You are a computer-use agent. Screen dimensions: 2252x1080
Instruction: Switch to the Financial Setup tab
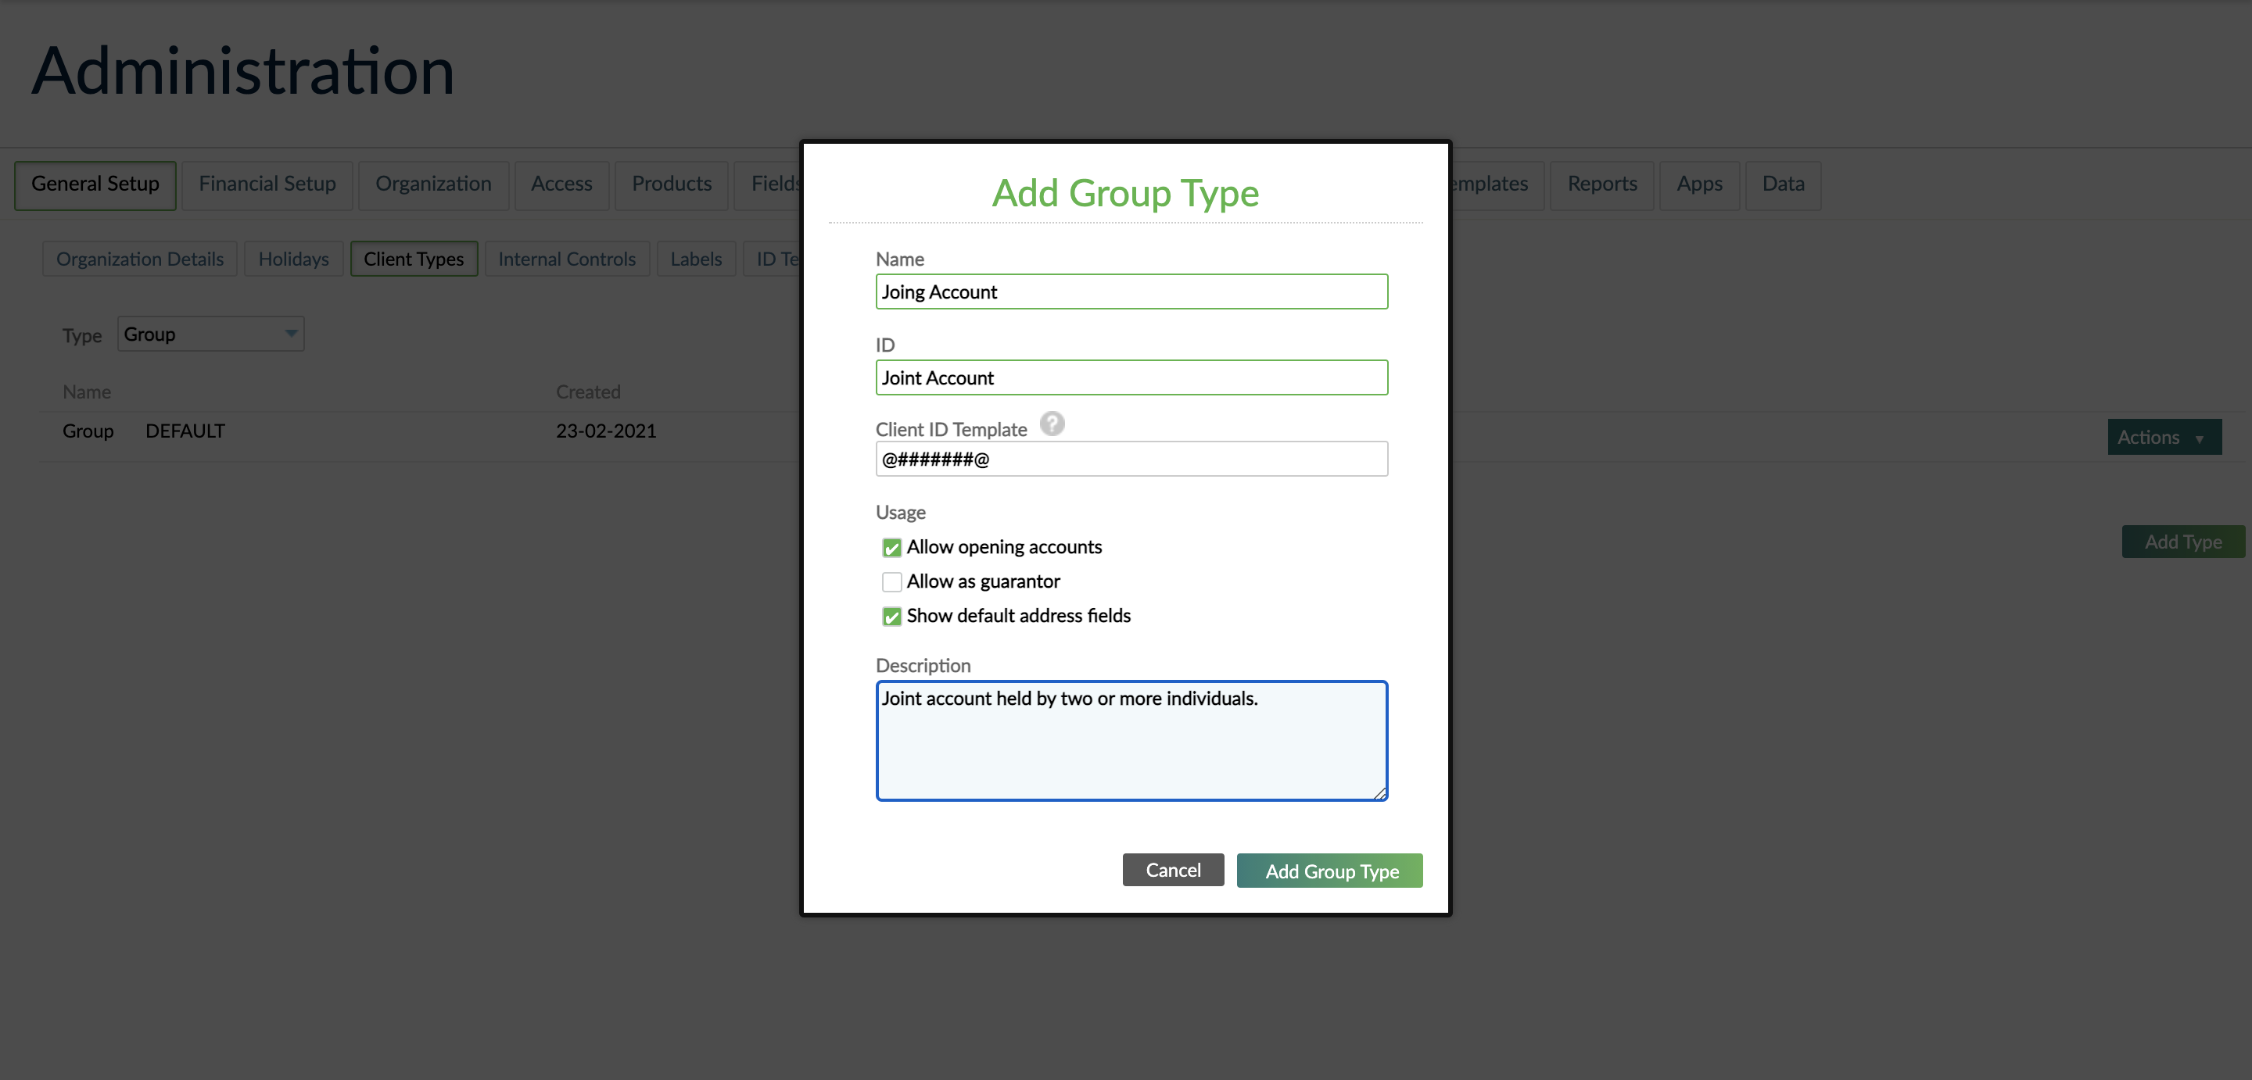(267, 184)
